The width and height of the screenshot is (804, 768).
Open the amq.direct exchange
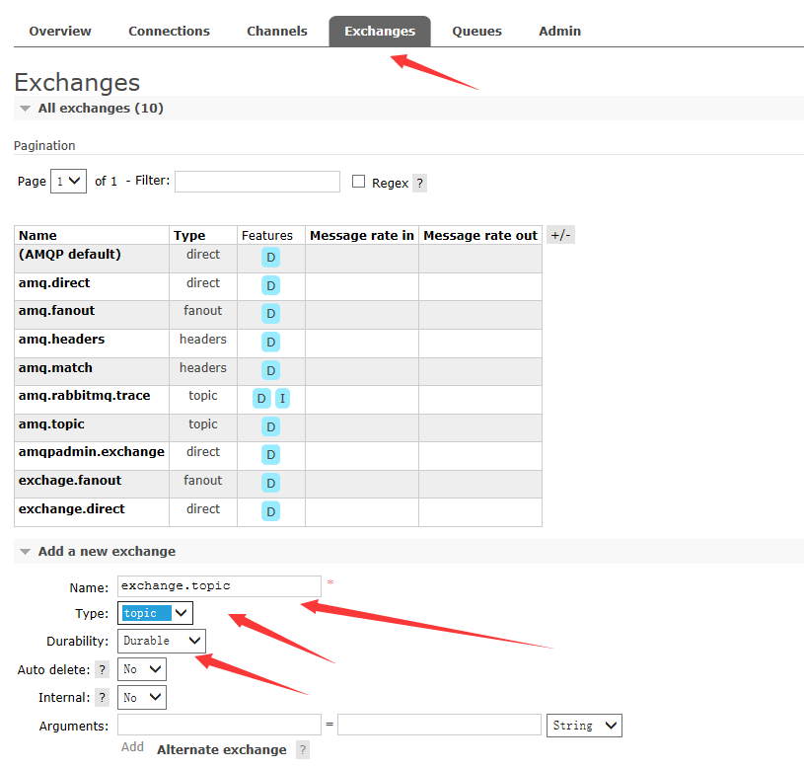(x=54, y=283)
